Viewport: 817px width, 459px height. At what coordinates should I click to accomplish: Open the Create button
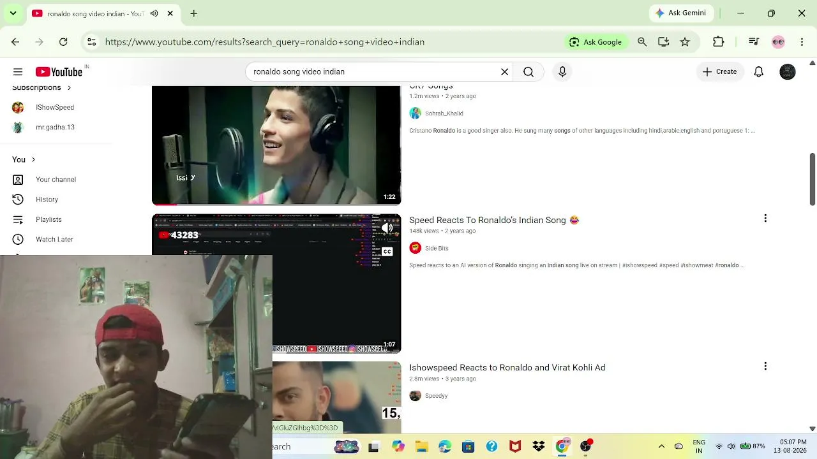(719, 72)
